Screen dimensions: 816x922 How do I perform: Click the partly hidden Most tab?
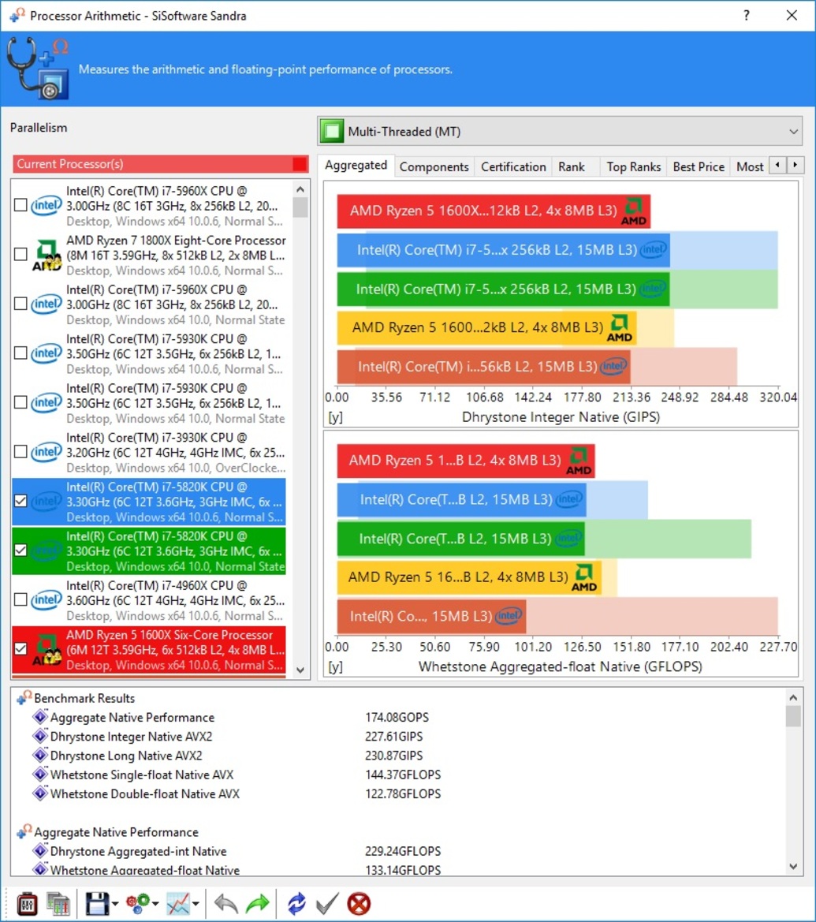[x=750, y=167]
